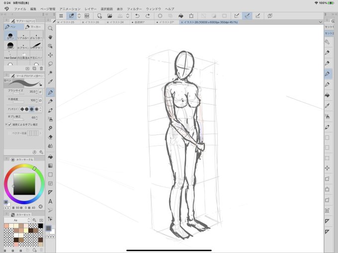Click the Redo arrow in command bar
This screenshot has width=338, height=253.
coord(148,16)
